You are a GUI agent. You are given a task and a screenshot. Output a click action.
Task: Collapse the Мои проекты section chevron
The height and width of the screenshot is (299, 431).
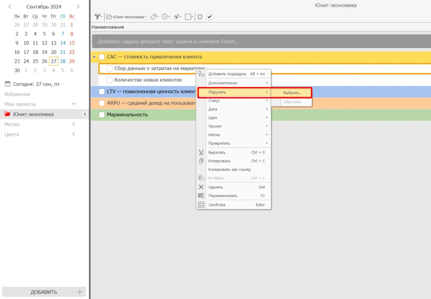pyautogui.click(x=74, y=104)
